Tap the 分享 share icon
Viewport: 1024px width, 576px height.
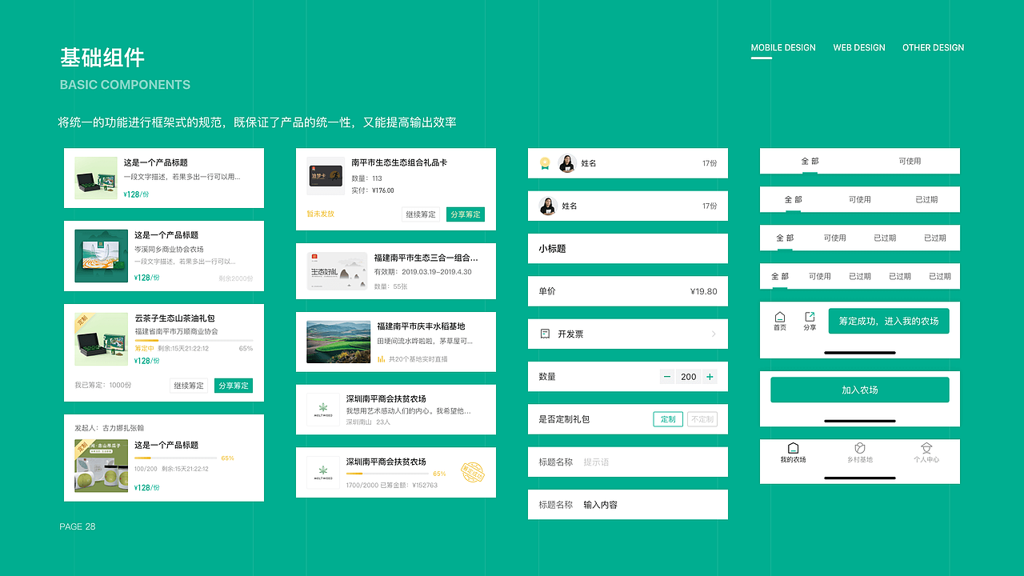(x=810, y=317)
